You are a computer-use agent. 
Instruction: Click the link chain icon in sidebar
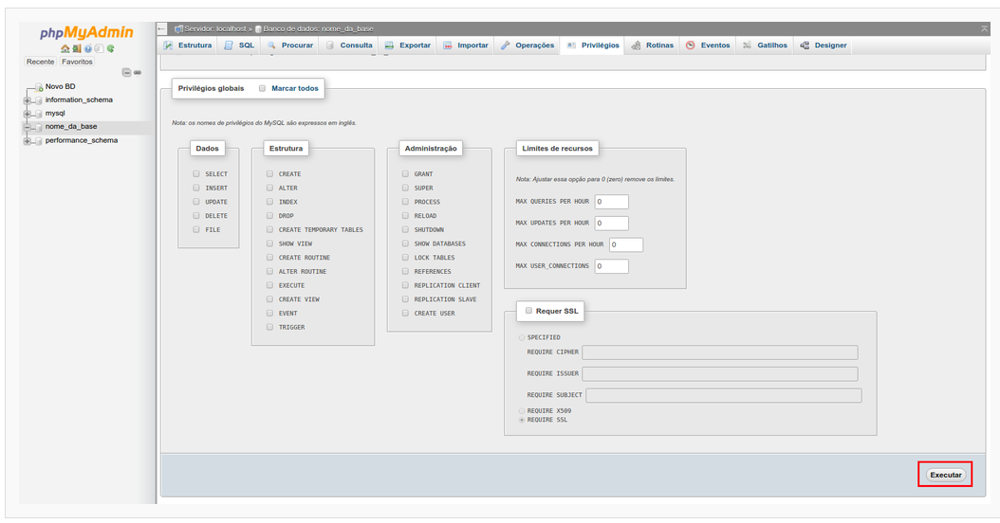pos(138,73)
